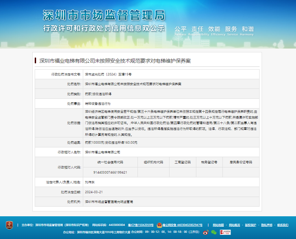296x239 pixels.
Task: Click the 统一社会信用代码 column header
Action: pyautogui.click(x=110, y=162)
